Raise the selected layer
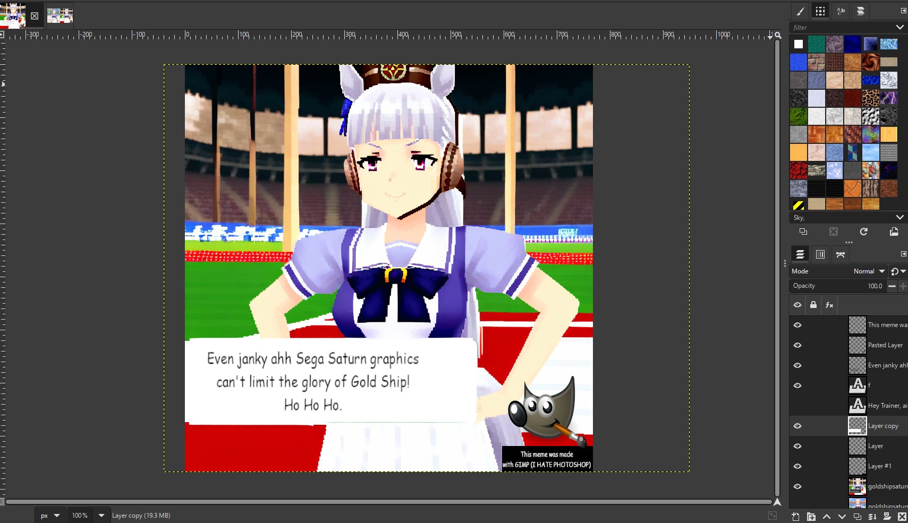 (x=827, y=517)
